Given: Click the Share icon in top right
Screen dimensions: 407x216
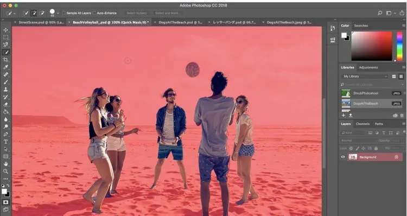Looking at the screenshot, I should (x=402, y=13).
